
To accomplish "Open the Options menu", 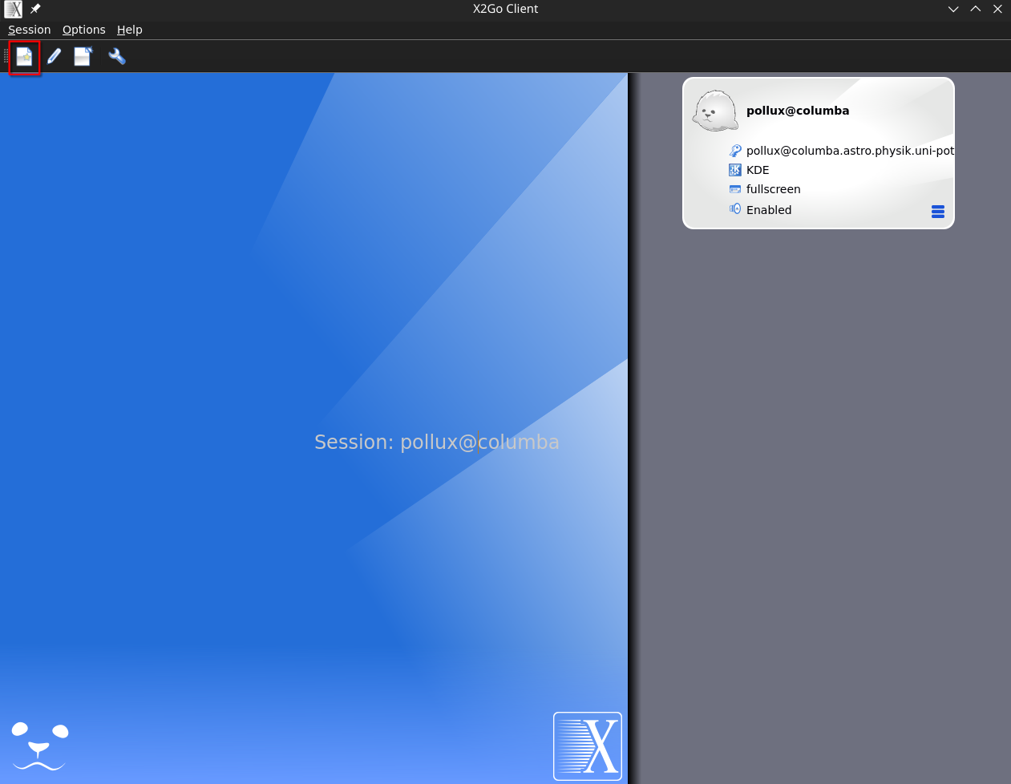I will [84, 30].
